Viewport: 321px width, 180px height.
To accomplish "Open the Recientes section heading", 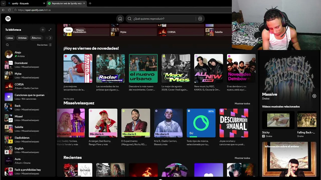I will pyautogui.click(x=72, y=157).
